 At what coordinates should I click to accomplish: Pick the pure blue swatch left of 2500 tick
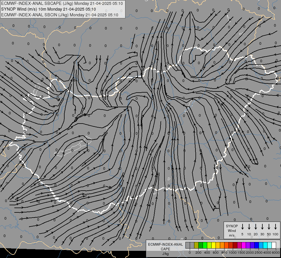pos(257,245)
